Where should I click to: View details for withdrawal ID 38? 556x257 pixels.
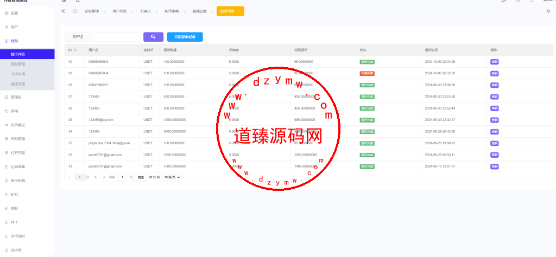(494, 85)
